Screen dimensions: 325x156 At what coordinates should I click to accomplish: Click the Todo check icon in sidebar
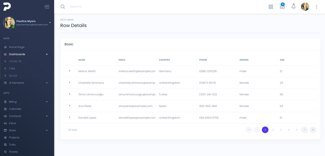coord(5,145)
